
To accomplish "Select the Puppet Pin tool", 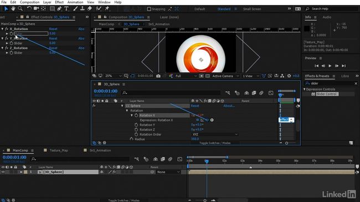I will [107, 9].
